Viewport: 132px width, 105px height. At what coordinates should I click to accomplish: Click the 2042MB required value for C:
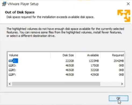[119, 61]
